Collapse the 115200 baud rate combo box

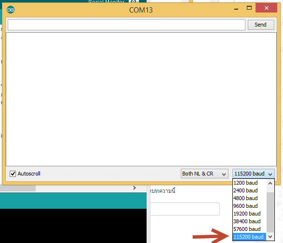(254, 174)
